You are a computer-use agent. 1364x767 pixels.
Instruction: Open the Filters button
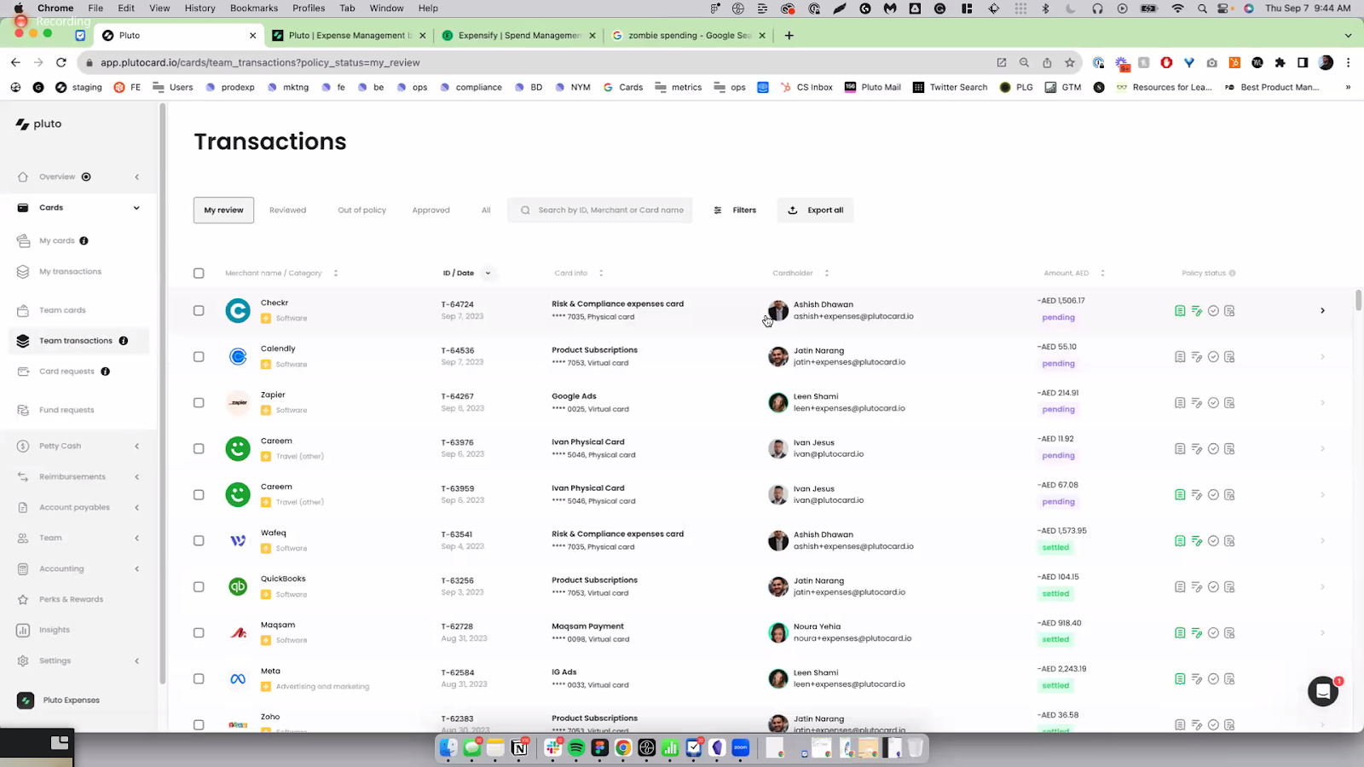(735, 210)
